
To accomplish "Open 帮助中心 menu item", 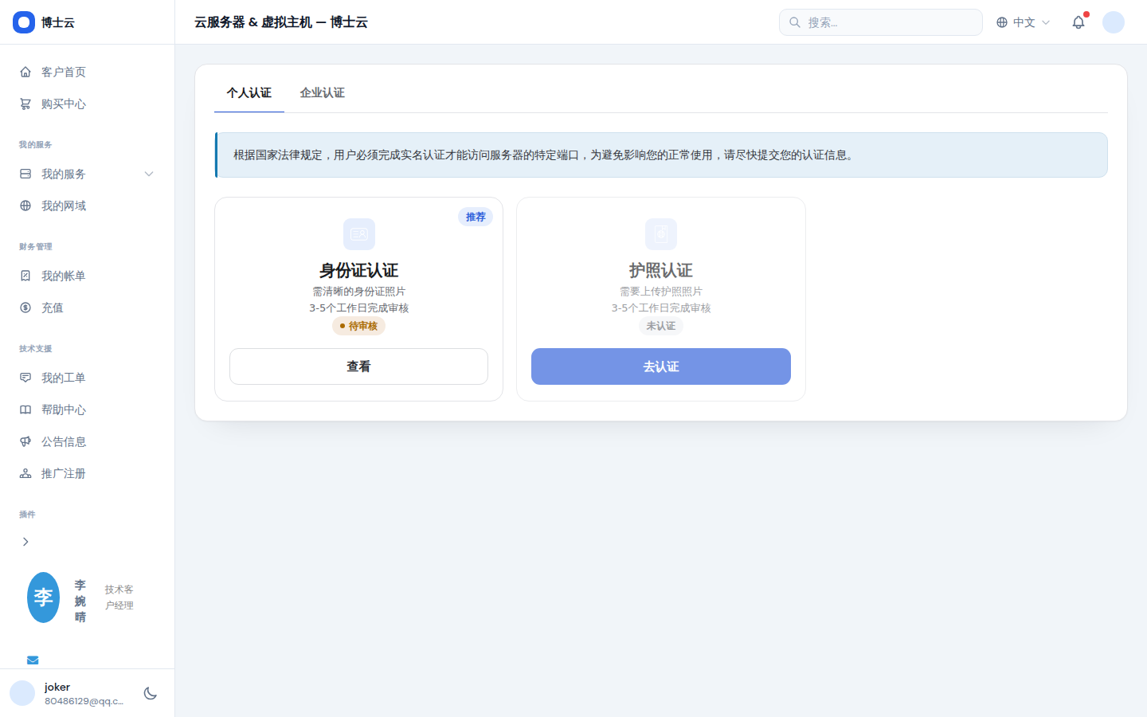I will (88, 409).
